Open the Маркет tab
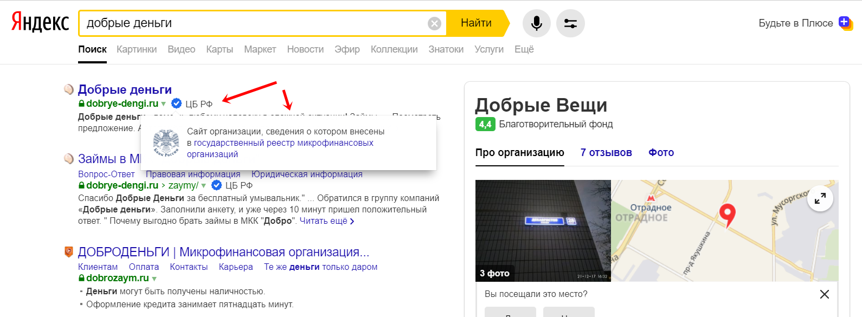 click(260, 49)
